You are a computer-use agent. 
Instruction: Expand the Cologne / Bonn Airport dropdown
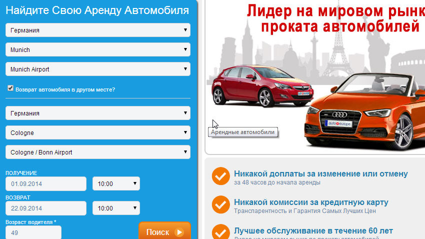(x=98, y=152)
